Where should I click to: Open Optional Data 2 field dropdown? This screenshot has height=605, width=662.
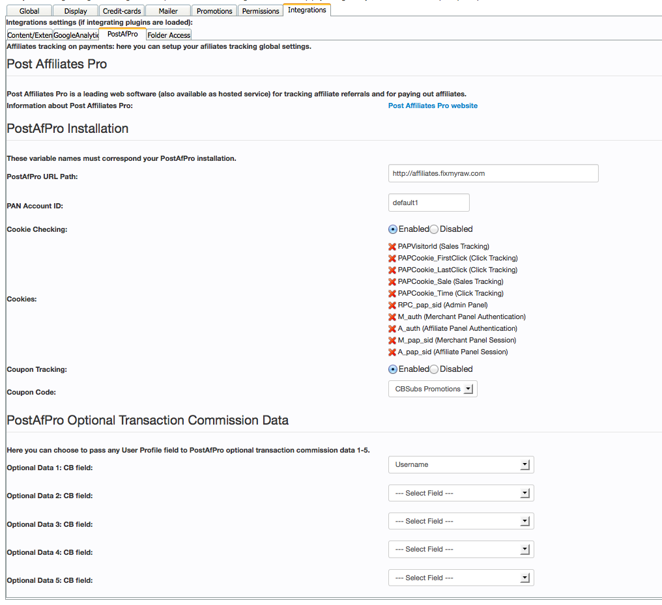[x=461, y=493]
